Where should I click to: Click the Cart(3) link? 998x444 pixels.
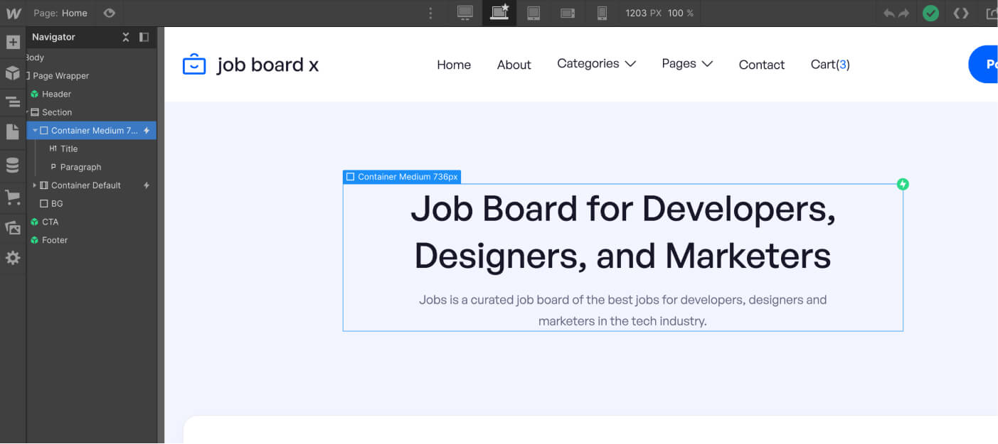point(829,64)
